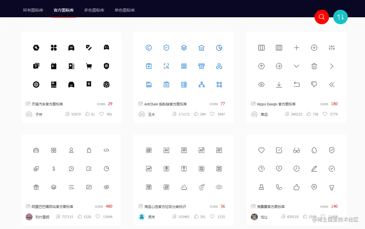
Task: Click the Hippo Design trash can icon
Action: (x=314, y=66)
